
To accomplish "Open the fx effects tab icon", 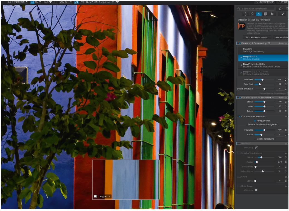I will [x=272, y=14].
